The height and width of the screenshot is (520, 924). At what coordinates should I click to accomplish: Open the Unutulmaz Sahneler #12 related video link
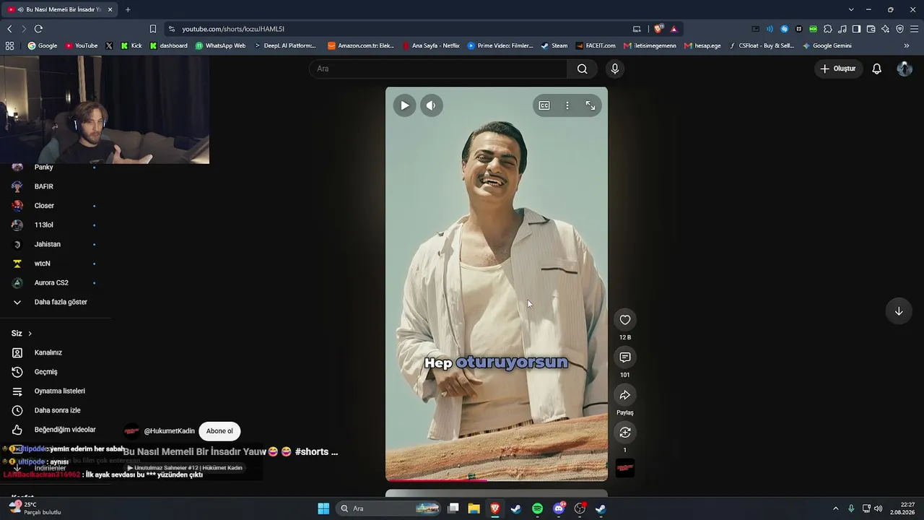point(185,468)
